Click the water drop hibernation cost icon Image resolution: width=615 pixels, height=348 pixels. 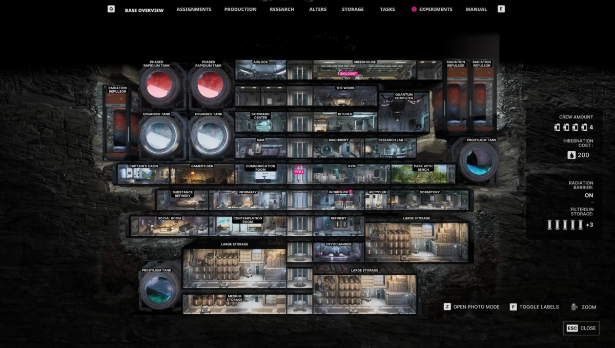pyautogui.click(x=571, y=155)
